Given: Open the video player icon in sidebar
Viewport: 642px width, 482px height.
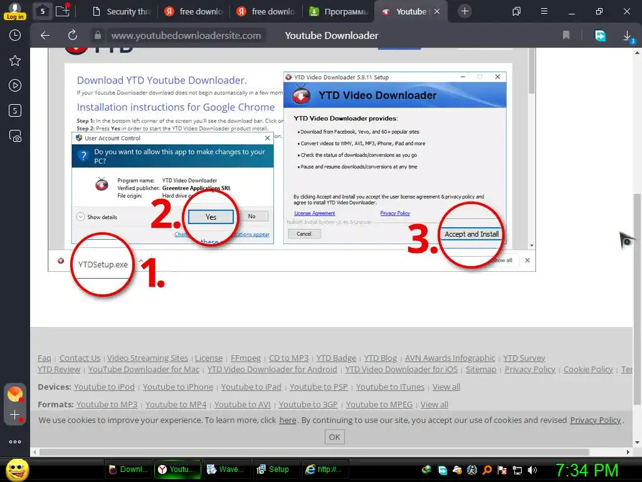Looking at the screenshot, I should pos(15,85).
